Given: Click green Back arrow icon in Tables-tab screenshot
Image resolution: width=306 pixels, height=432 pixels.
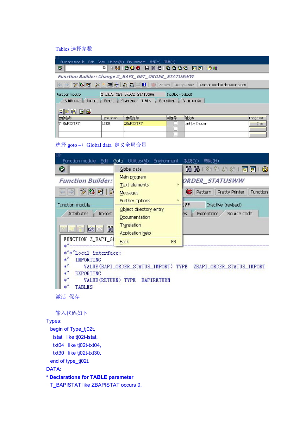Looking at the screenshot, I should [x=126, y=68].
